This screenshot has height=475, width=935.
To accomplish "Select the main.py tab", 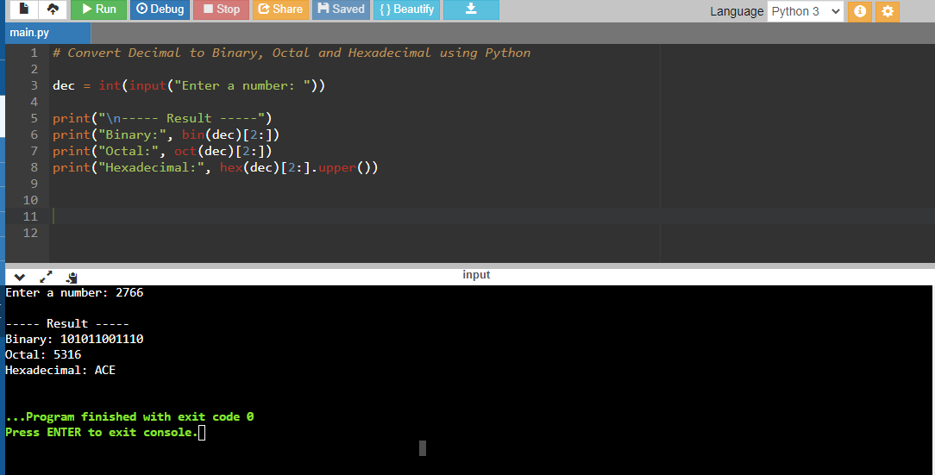I will pos(47,33).
